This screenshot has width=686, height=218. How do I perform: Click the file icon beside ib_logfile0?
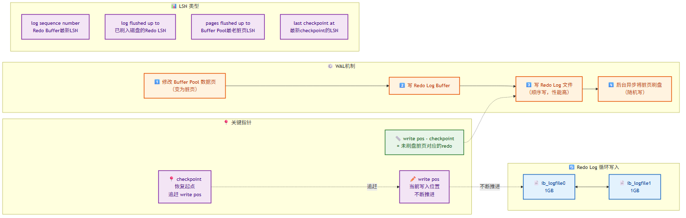[536, 183]
